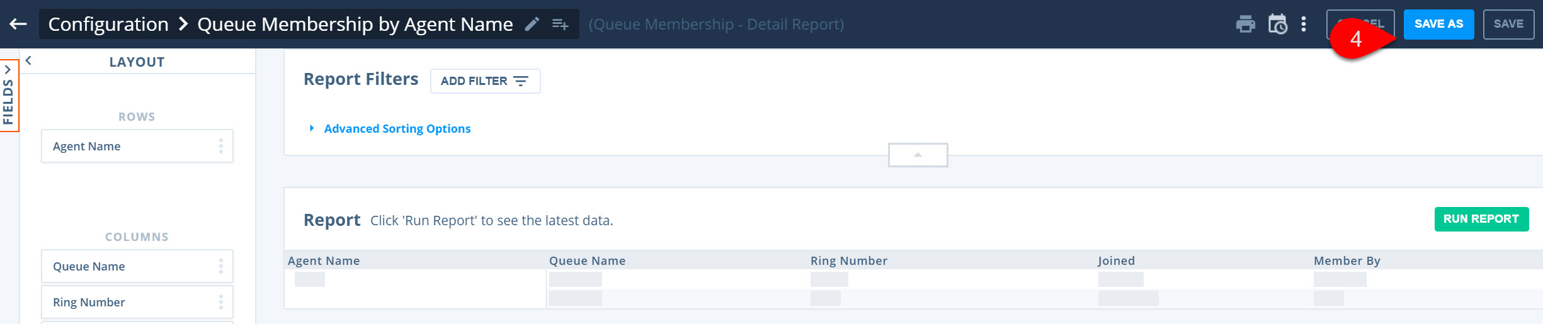Select the Joined column header
Screen dimensions: 1543x324
tap(1116, 260)
